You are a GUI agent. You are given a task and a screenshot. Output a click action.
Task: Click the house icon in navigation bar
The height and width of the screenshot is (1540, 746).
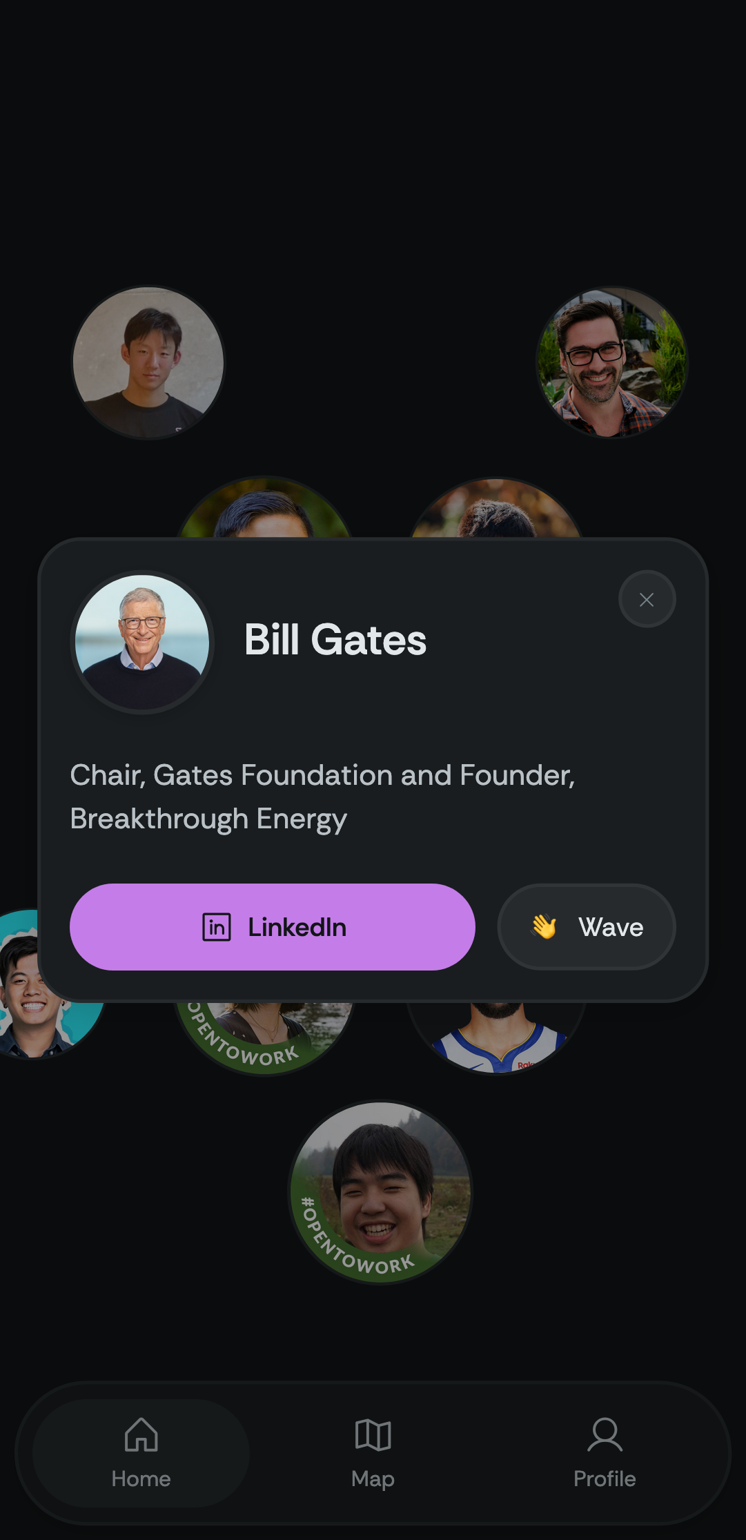click(141, 1434)
